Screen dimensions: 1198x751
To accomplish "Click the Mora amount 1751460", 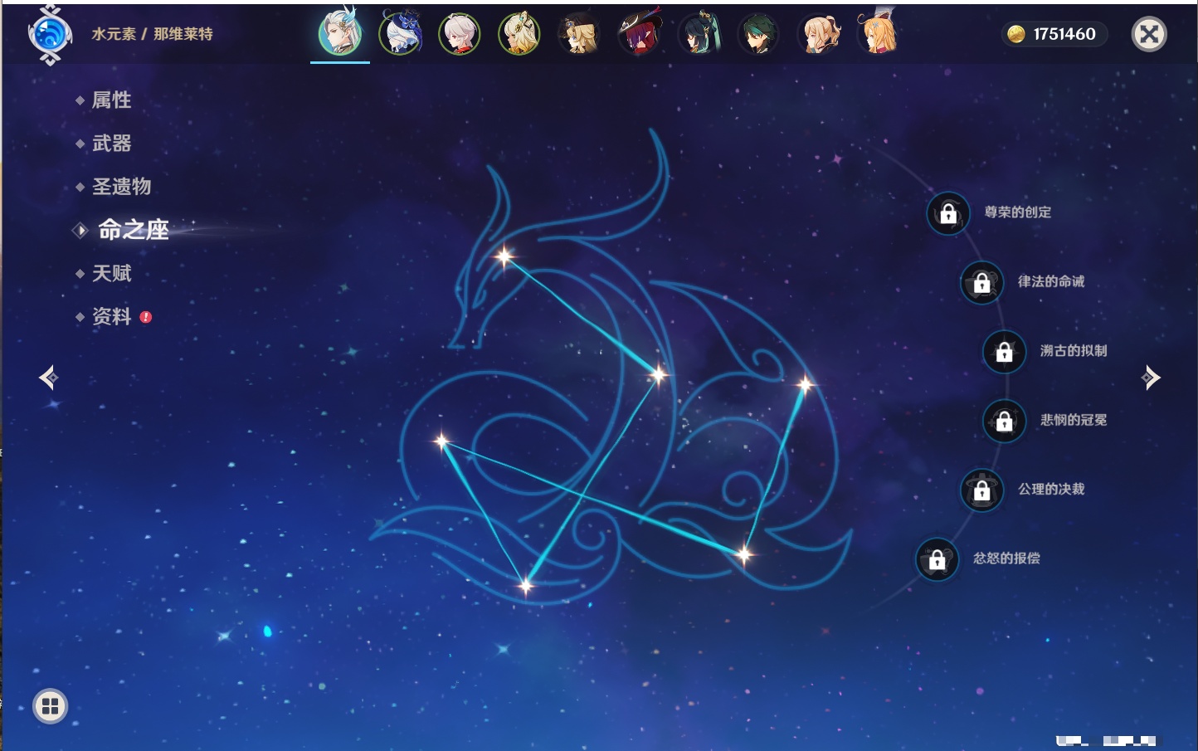I will click(x=1064, y=34).
